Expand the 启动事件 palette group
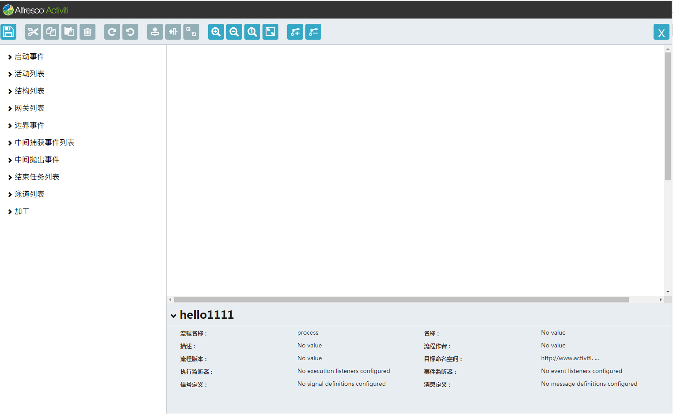Viewport: 673px width, 414px height. click(29, 56)
